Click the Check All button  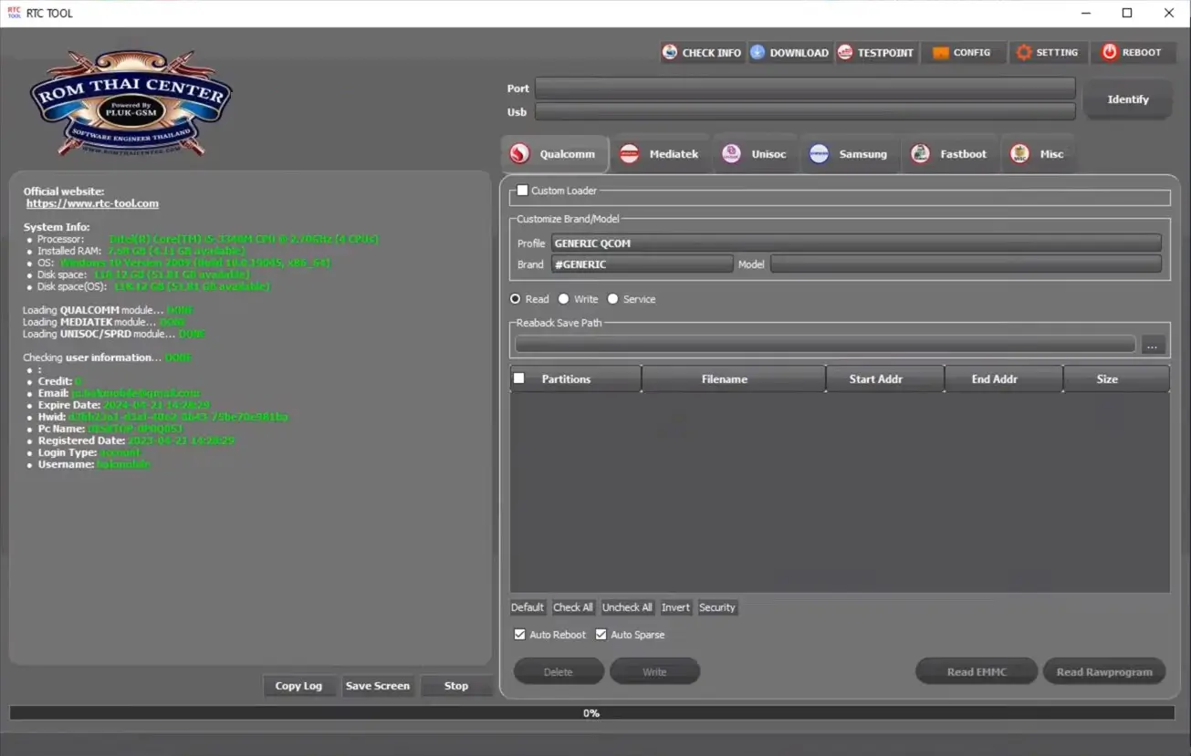pyautogui.click(x=573, y=607)
